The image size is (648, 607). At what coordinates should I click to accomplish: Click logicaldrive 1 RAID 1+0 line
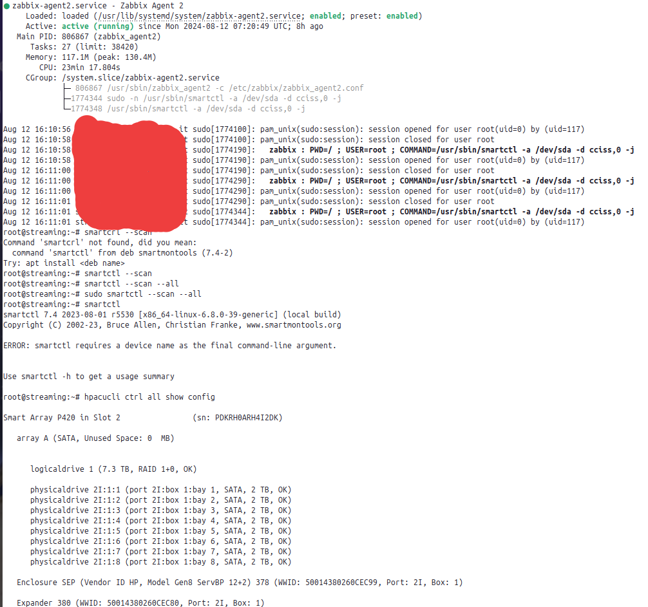coord(113,469)
